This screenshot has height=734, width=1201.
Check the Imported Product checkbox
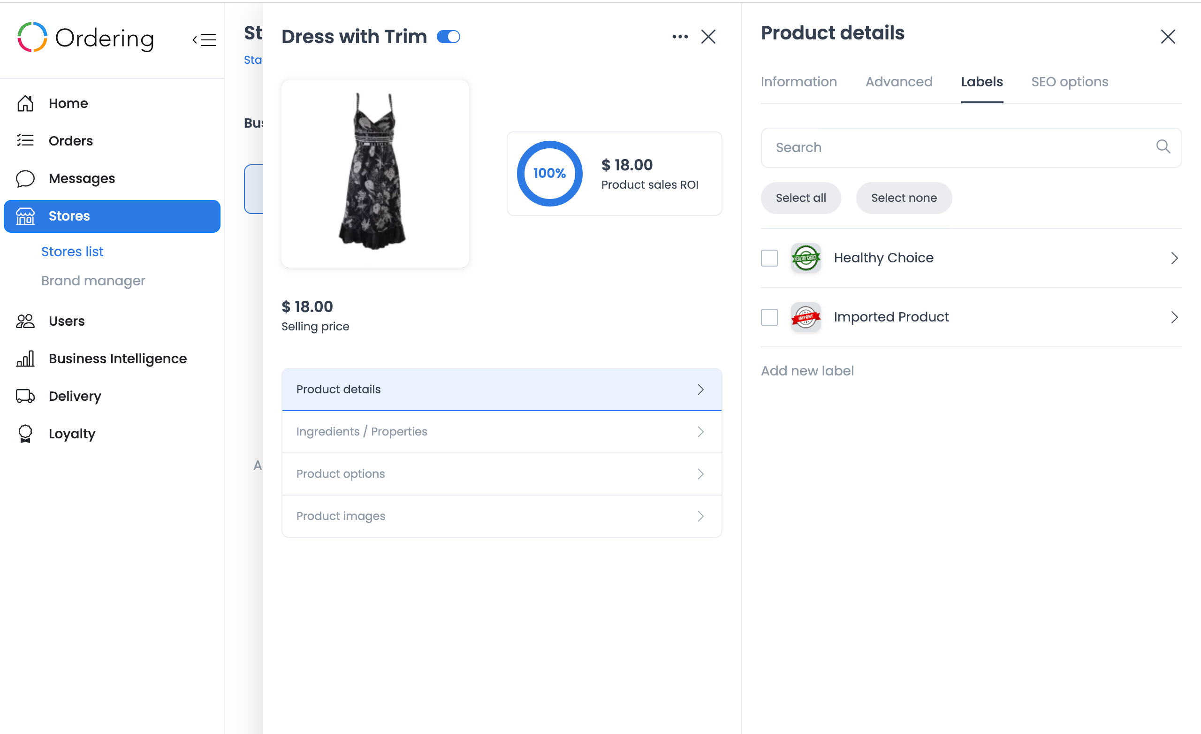tap(769, 318)
